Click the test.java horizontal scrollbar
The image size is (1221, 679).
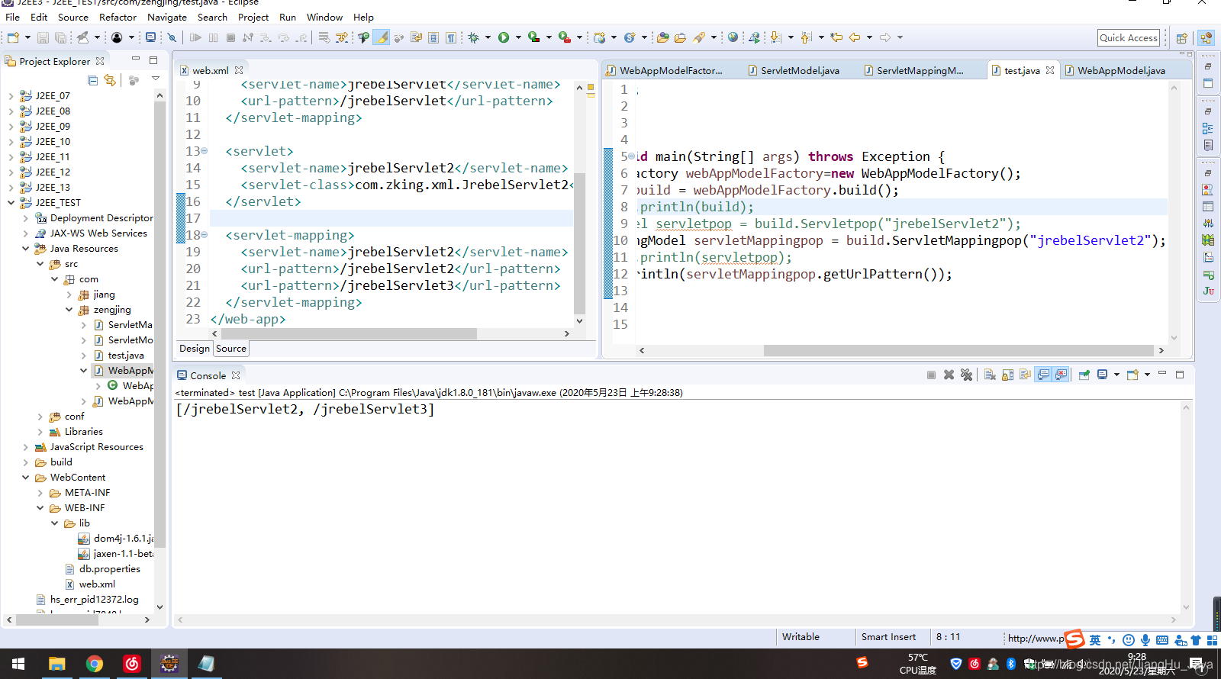960,350
